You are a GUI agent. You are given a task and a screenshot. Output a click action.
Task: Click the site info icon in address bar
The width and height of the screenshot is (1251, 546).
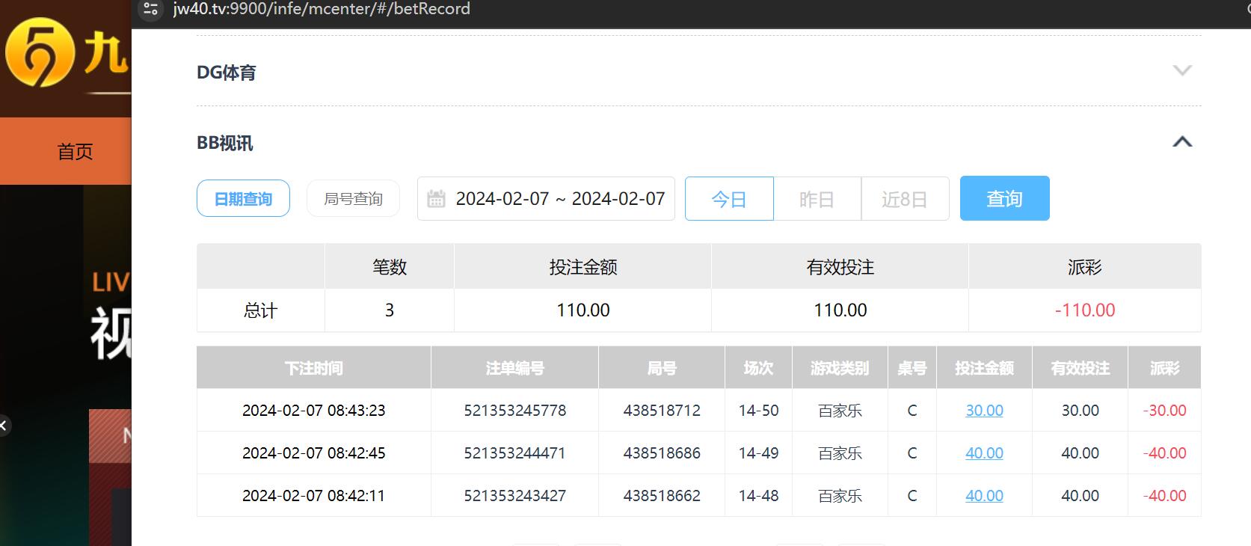150,9
